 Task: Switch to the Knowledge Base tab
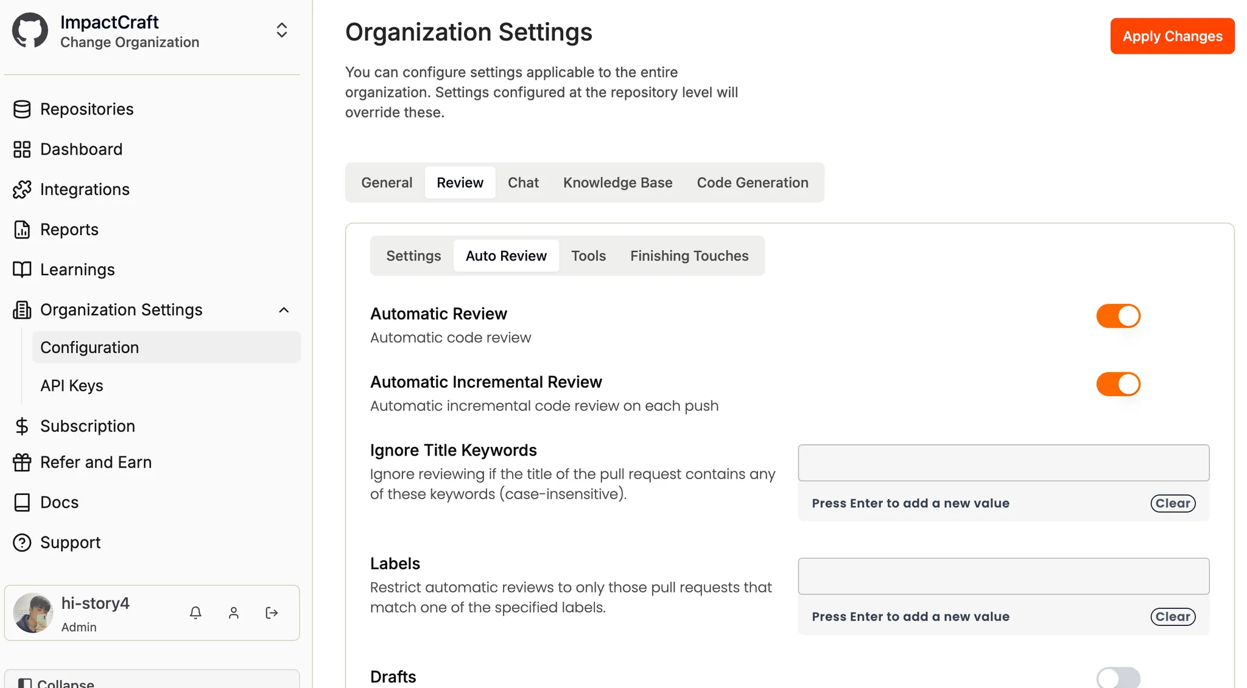click(617, 183)
